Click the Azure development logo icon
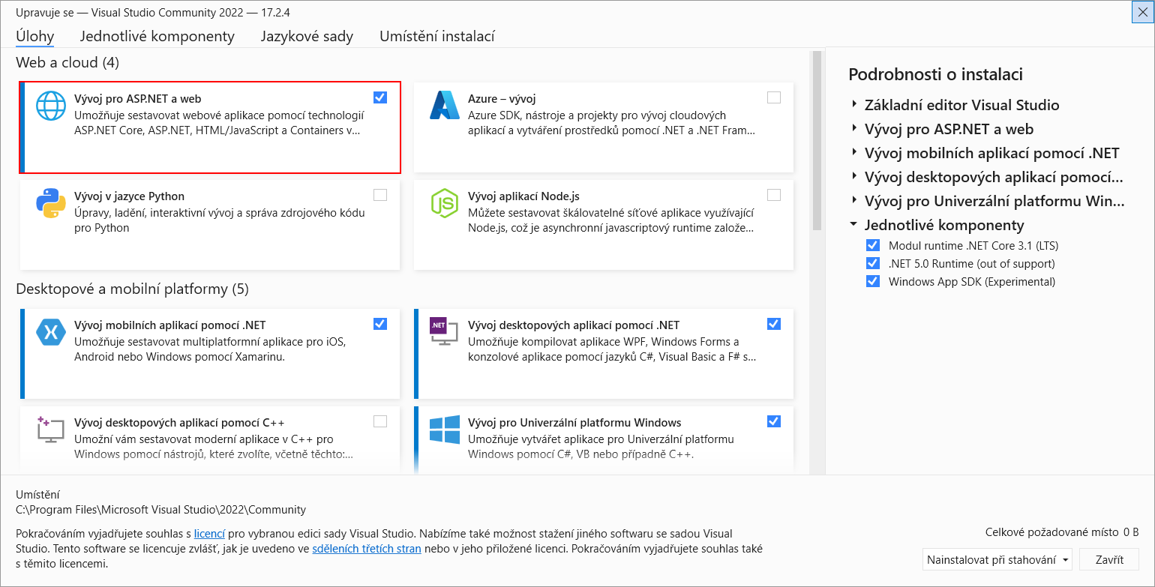 pos(444,106)
